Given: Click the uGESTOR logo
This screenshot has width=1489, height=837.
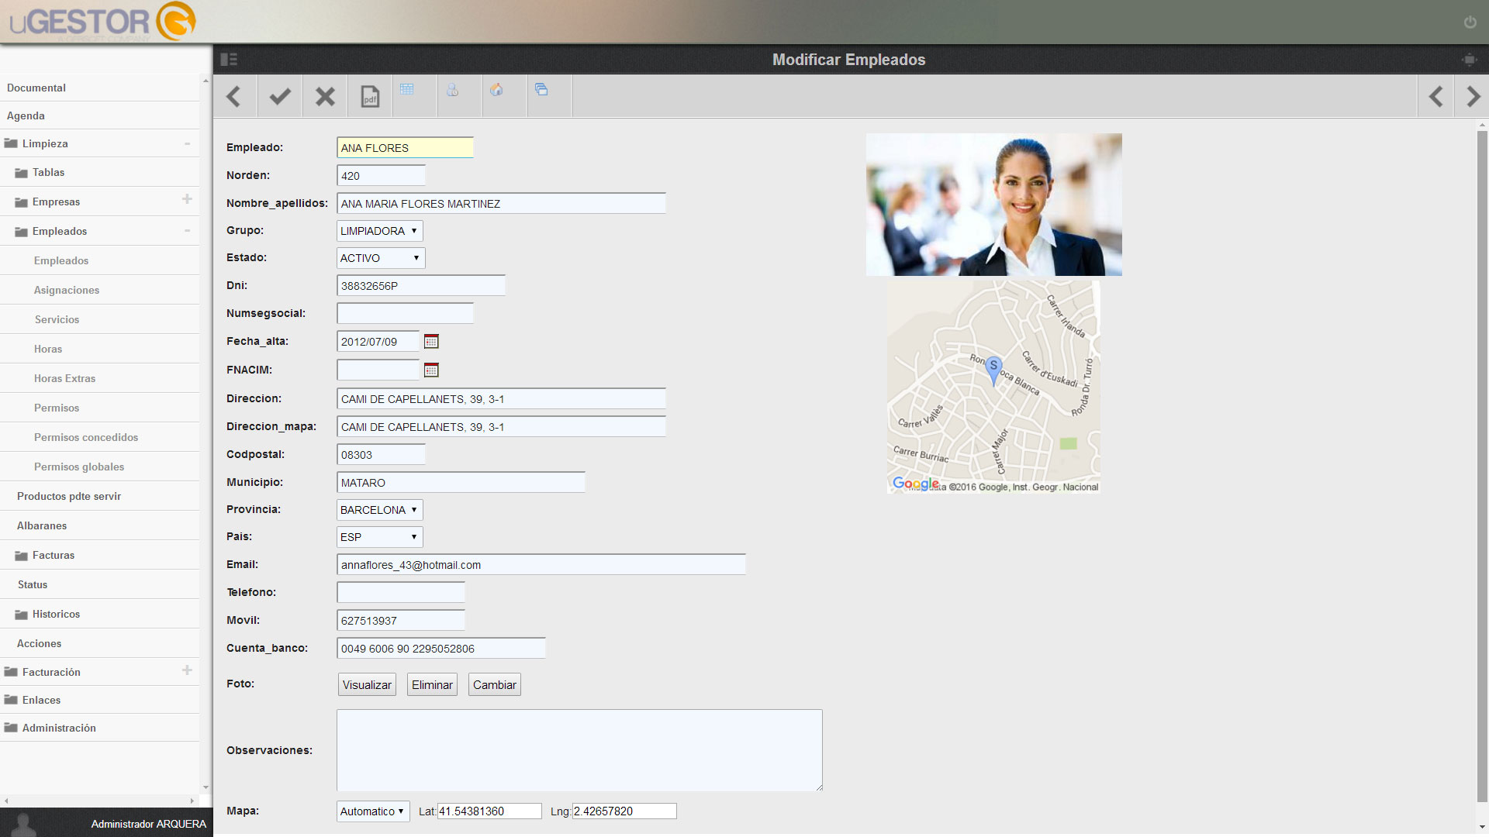Looking at the screenshot, I should [102, 22].
